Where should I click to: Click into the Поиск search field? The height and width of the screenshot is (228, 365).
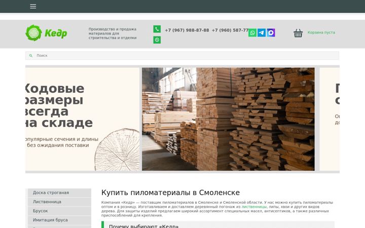182,56
